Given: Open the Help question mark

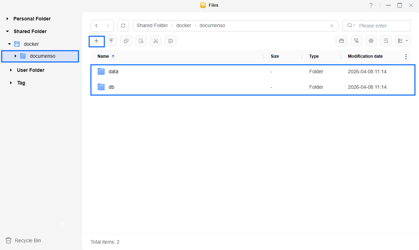Looking at the screenshot, I should click(371, 5).
